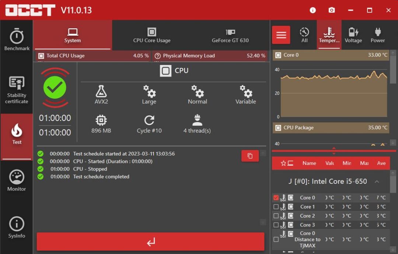
Task: Switch to the CPU Core Usage tab
Action: (152, 35)
